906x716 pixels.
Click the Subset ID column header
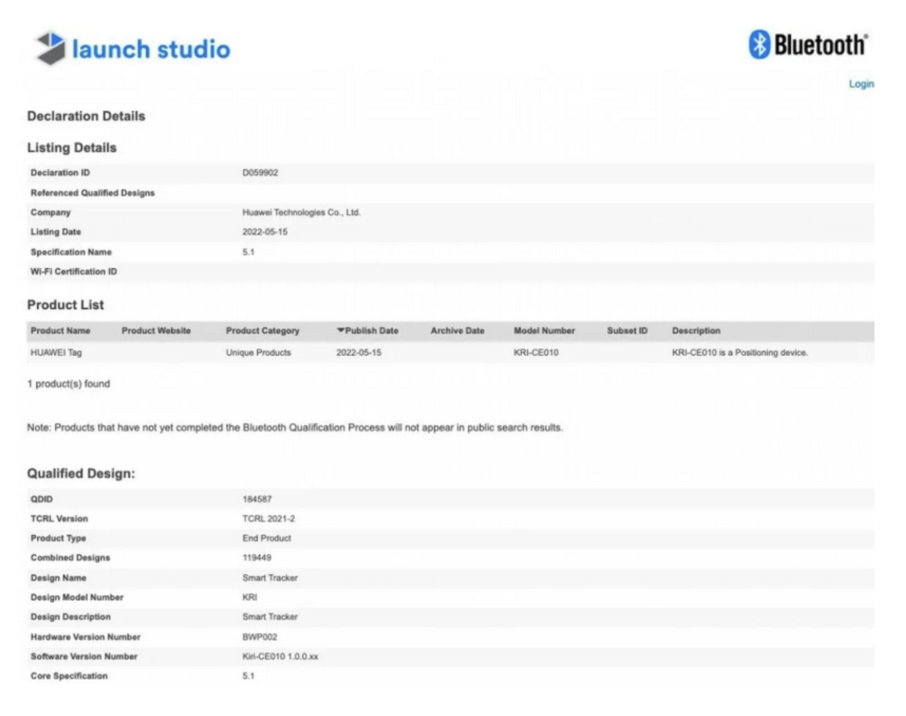627,331
